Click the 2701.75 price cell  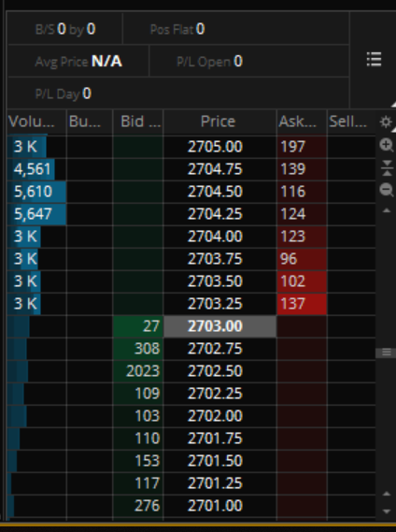pyautogui.click(x=220, y=439)
